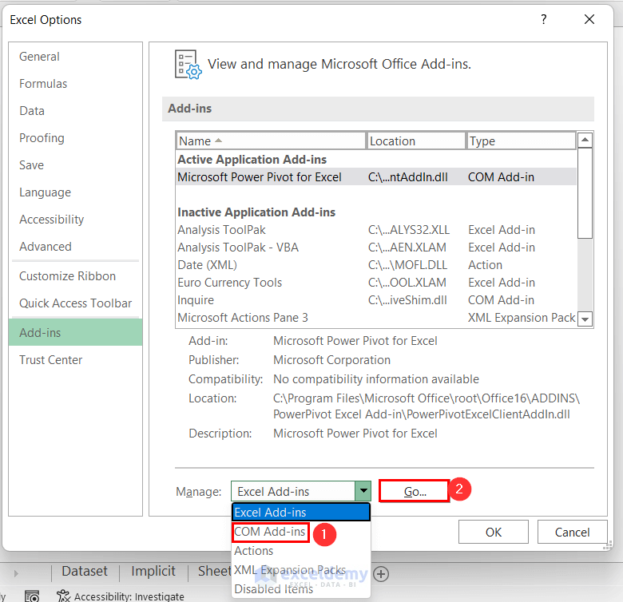Screen dimensions: 623x602
Task: Select the Inquire add-in row
Action: [x=376, y=300]
